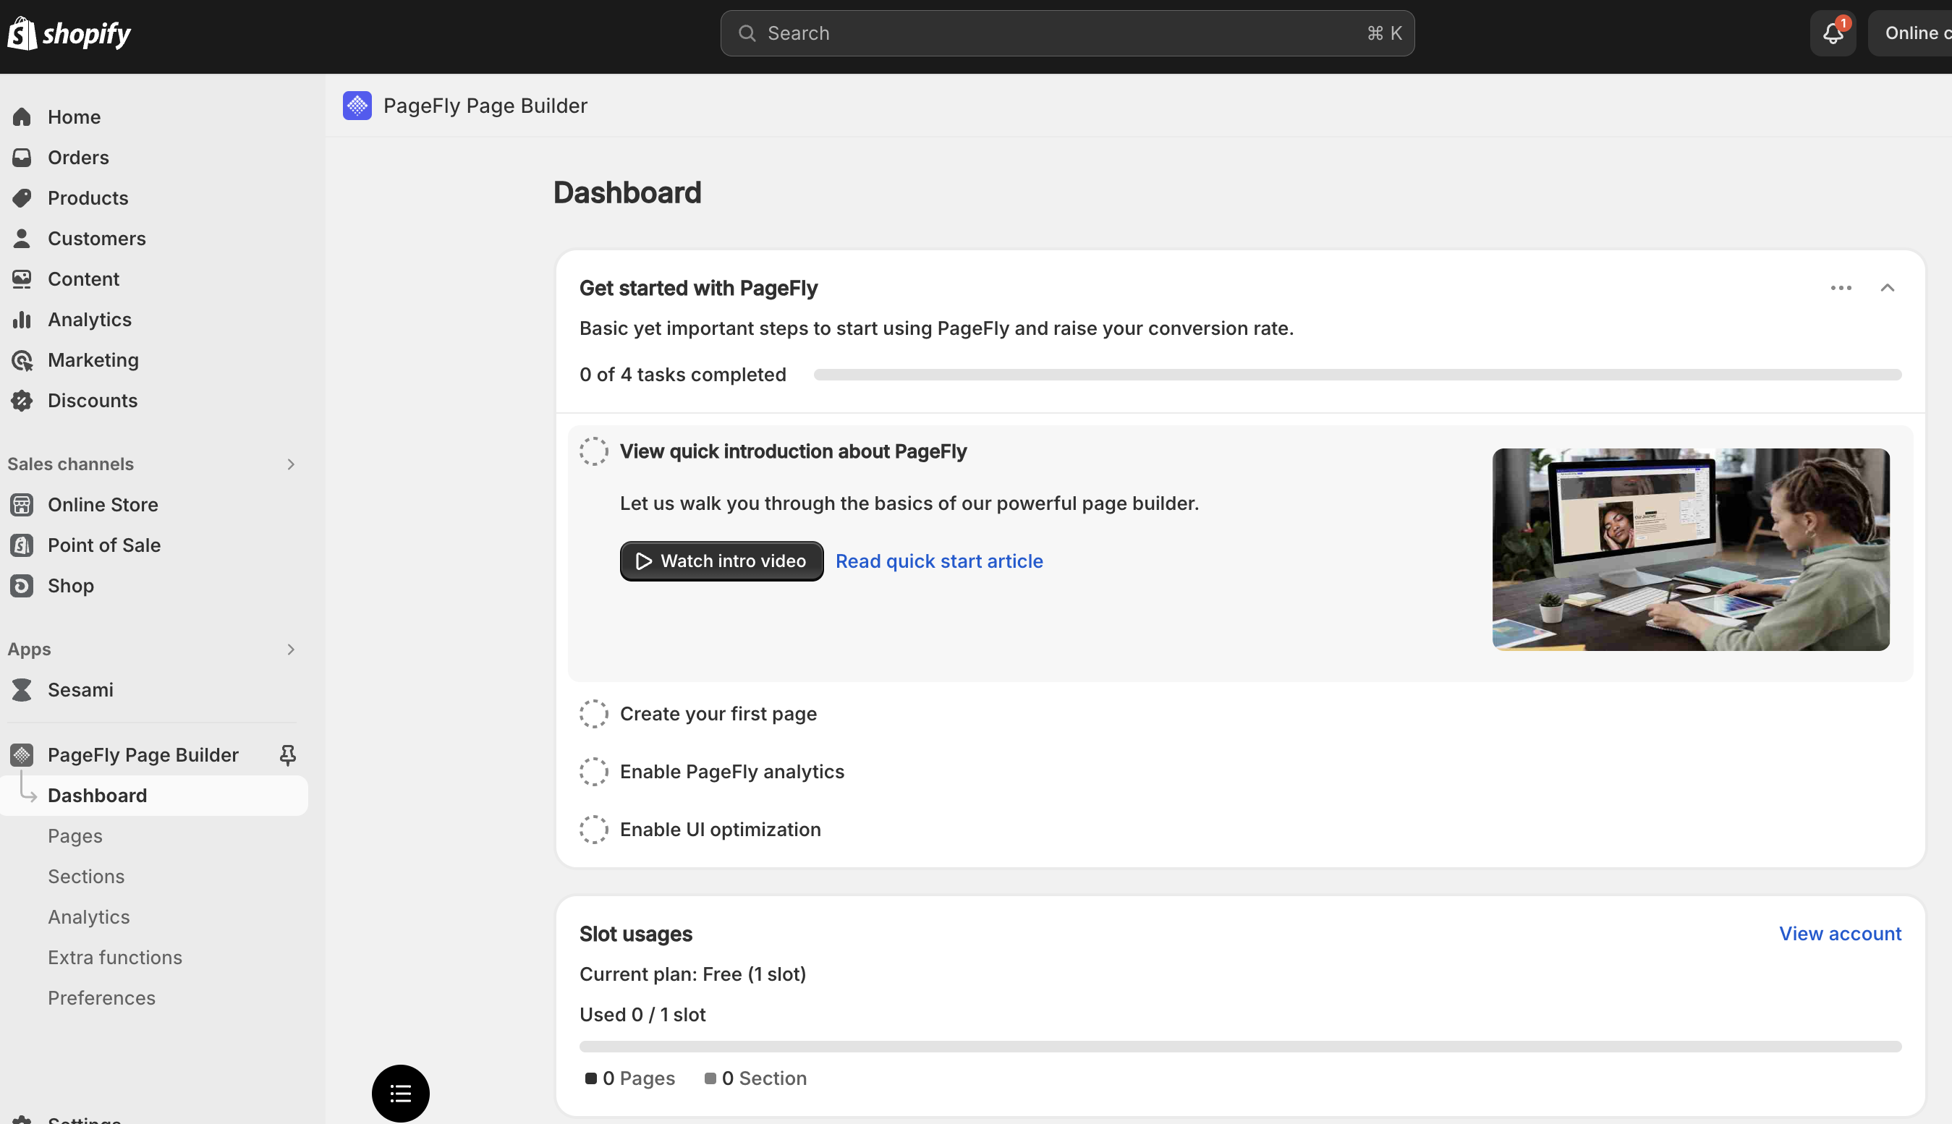Click 'Used 0 / 1 slot' text
The height and width of the screenshot is (1124, 1952).
click(x=642, y=1016)
